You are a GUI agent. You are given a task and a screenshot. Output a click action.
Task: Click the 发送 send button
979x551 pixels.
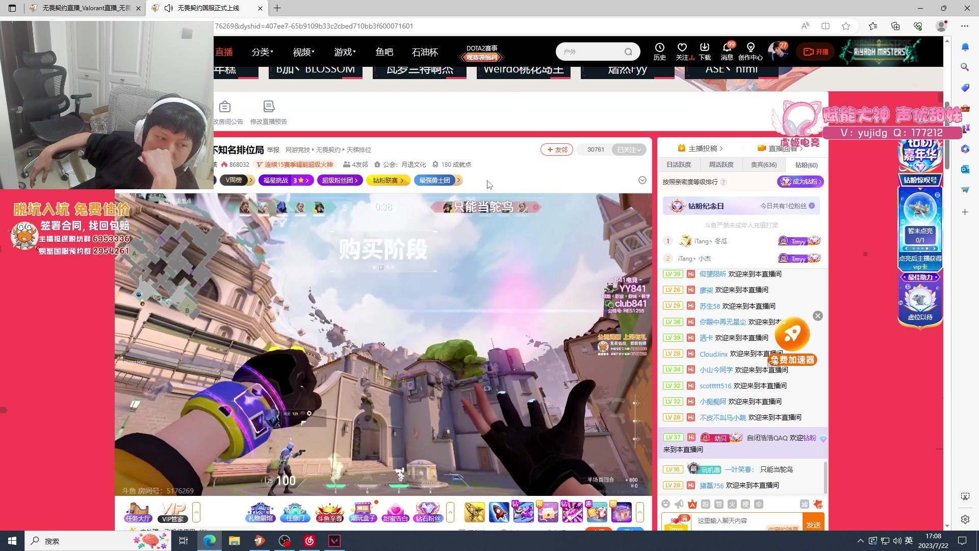point(813,522)
